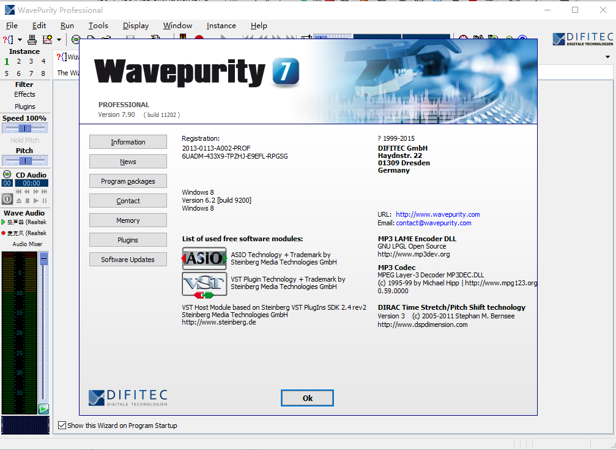This screenshot has width=616, height=450.
Task: Expand the tab list arrow at far right
Action: coord(607,57)
